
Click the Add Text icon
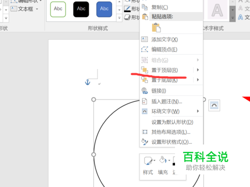(x=144, y=39)
